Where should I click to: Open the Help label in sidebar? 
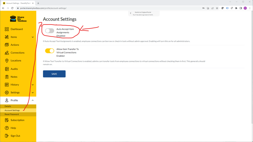point(13,128)
